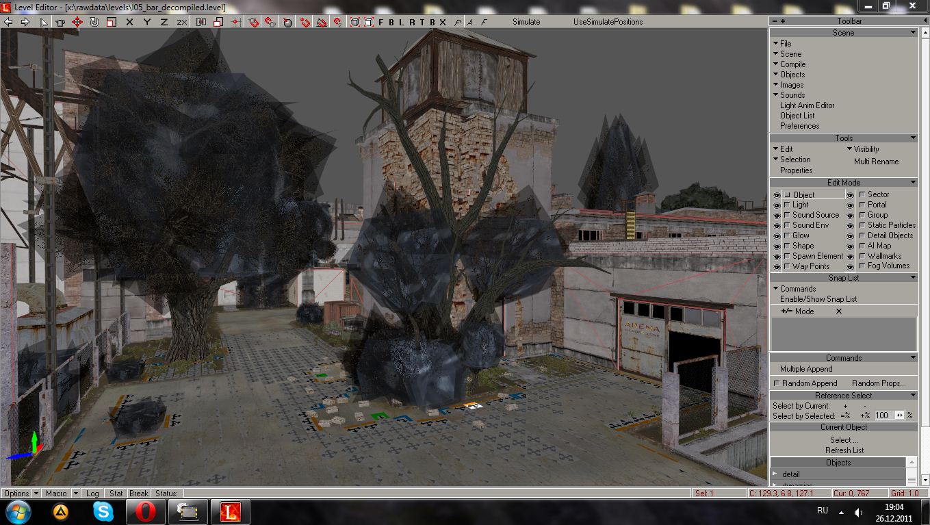930x525 pixels.
Task: Click Refresh List button
Action: [844, 450]
